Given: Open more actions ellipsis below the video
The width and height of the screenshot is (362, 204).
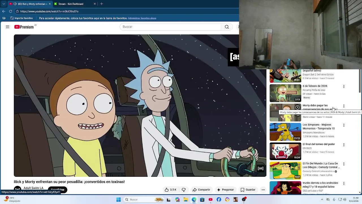Looking at the screenshot, I should tap(263, 190).
